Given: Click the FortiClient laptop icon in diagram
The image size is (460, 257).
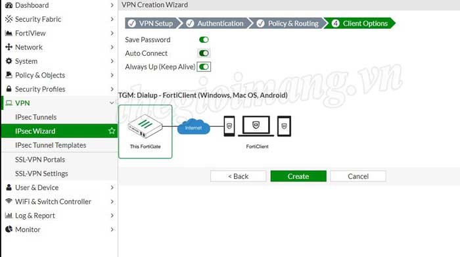Looking at the screenshot, I should coord(256,126).
